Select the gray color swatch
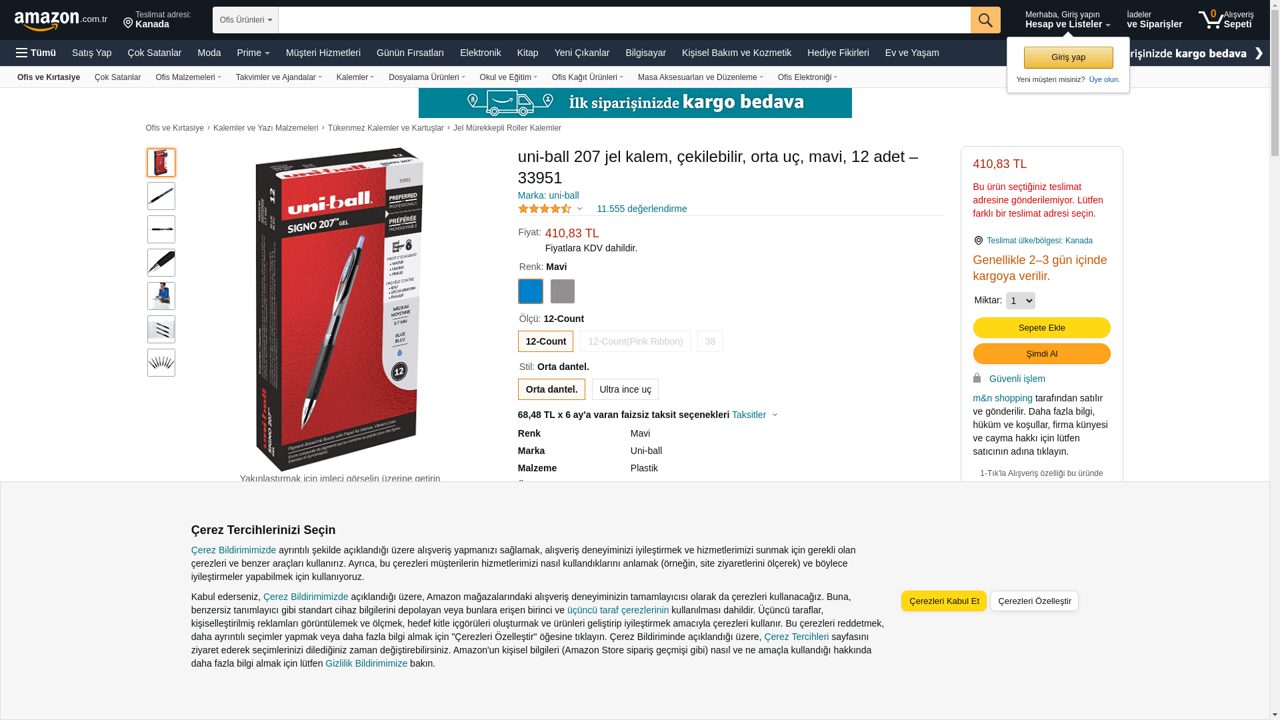This screenshot has width=1280, height=720. tap(562, 291)
